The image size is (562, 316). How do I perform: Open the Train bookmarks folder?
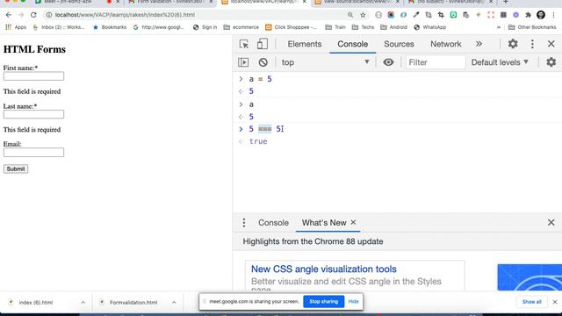tap(335, 27)
